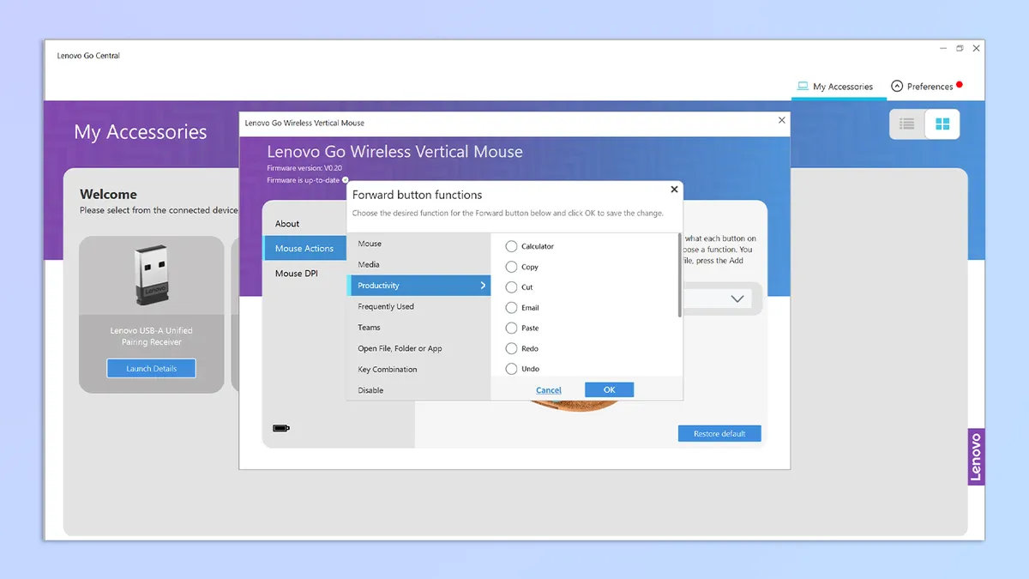Switch to list view icon
Viewport: 1029px width, 579px height.
click(x=906, y=124)
